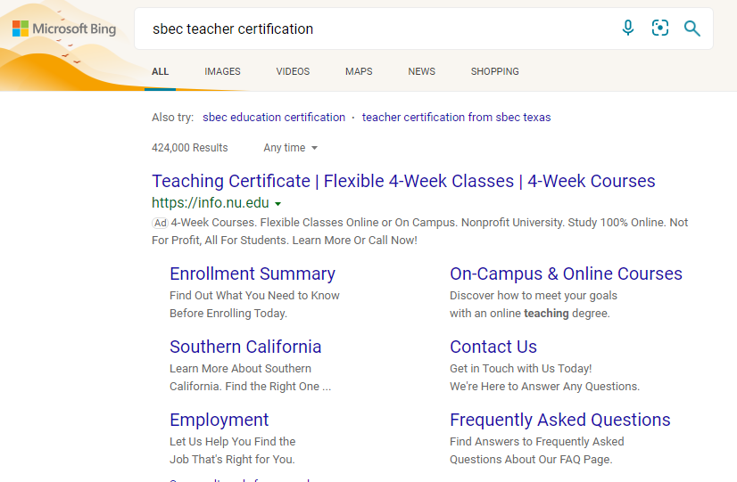Screen dimensions: 737x482
Task: Open visual search camera icon
Action: click(660, 29)
